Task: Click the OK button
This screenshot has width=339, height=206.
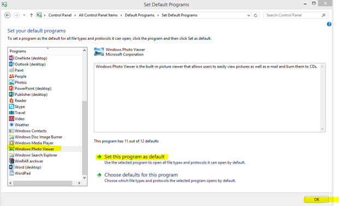Action: pyautogui.click(x=317, y=199)
